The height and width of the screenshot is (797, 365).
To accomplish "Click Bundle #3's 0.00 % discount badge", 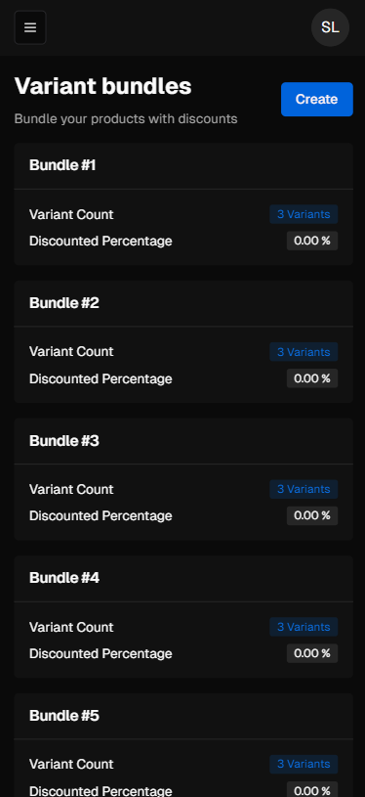I will [312, 516].
